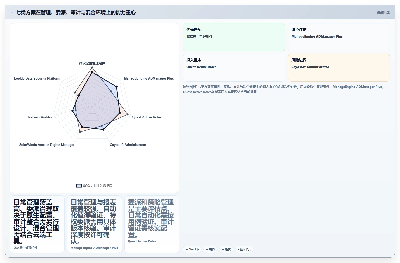Click the Cayosoft Administrator radar axis label

128,145
